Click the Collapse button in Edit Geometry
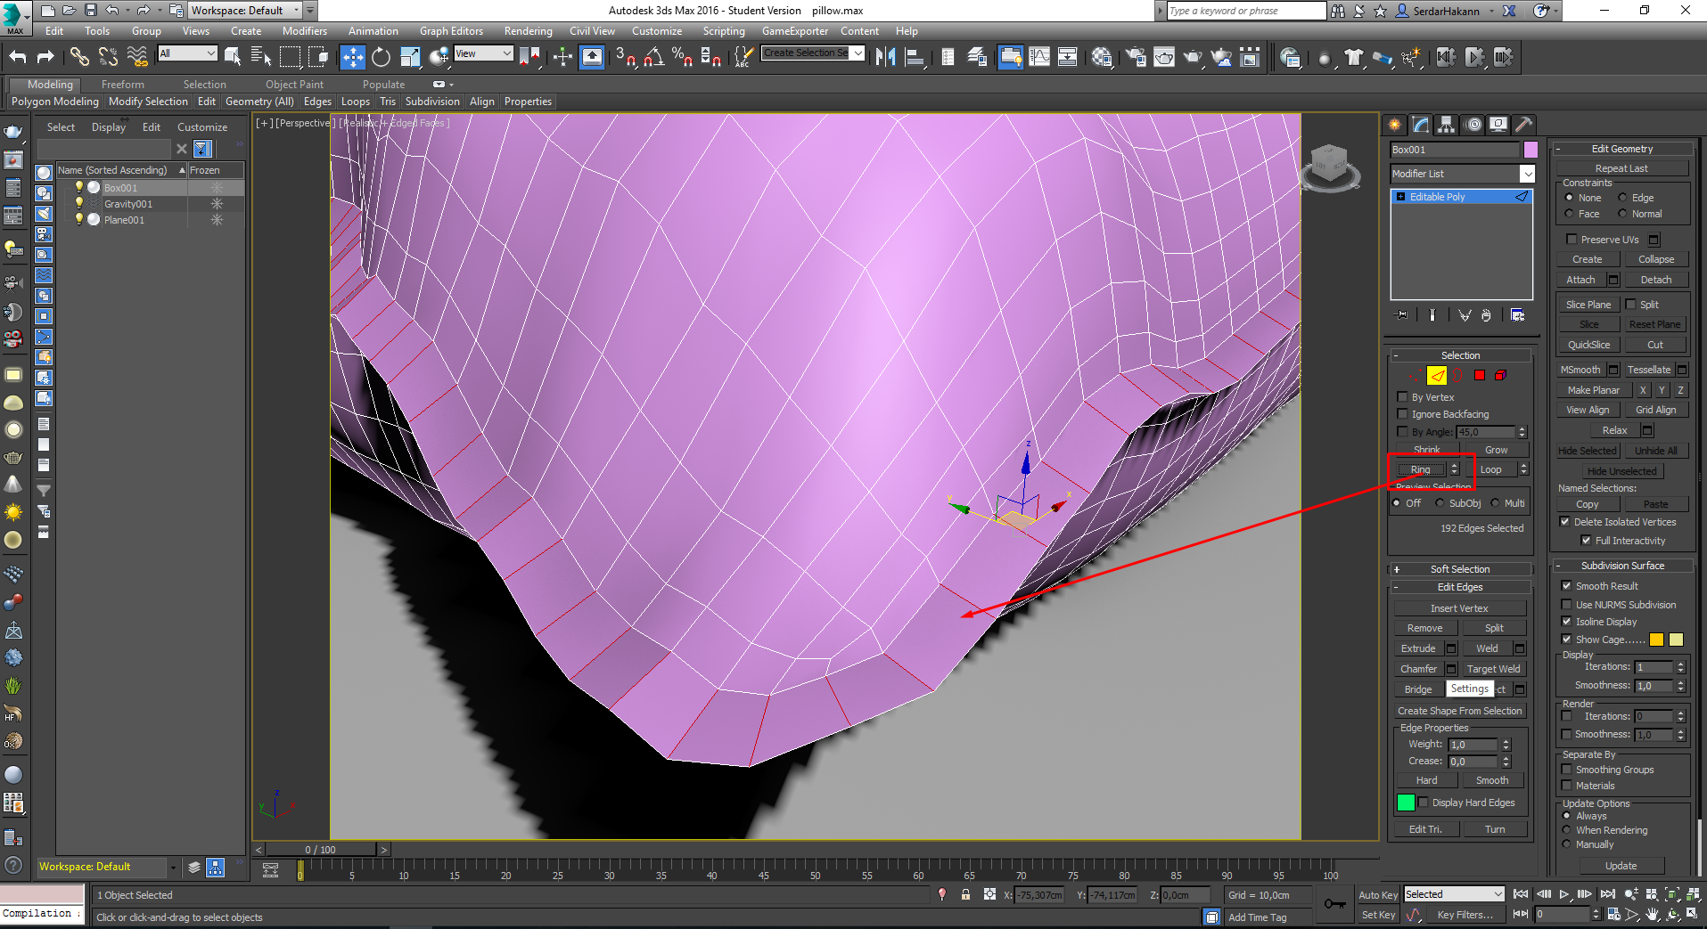The image size is (1707, 929). [x=1655, y=259]
